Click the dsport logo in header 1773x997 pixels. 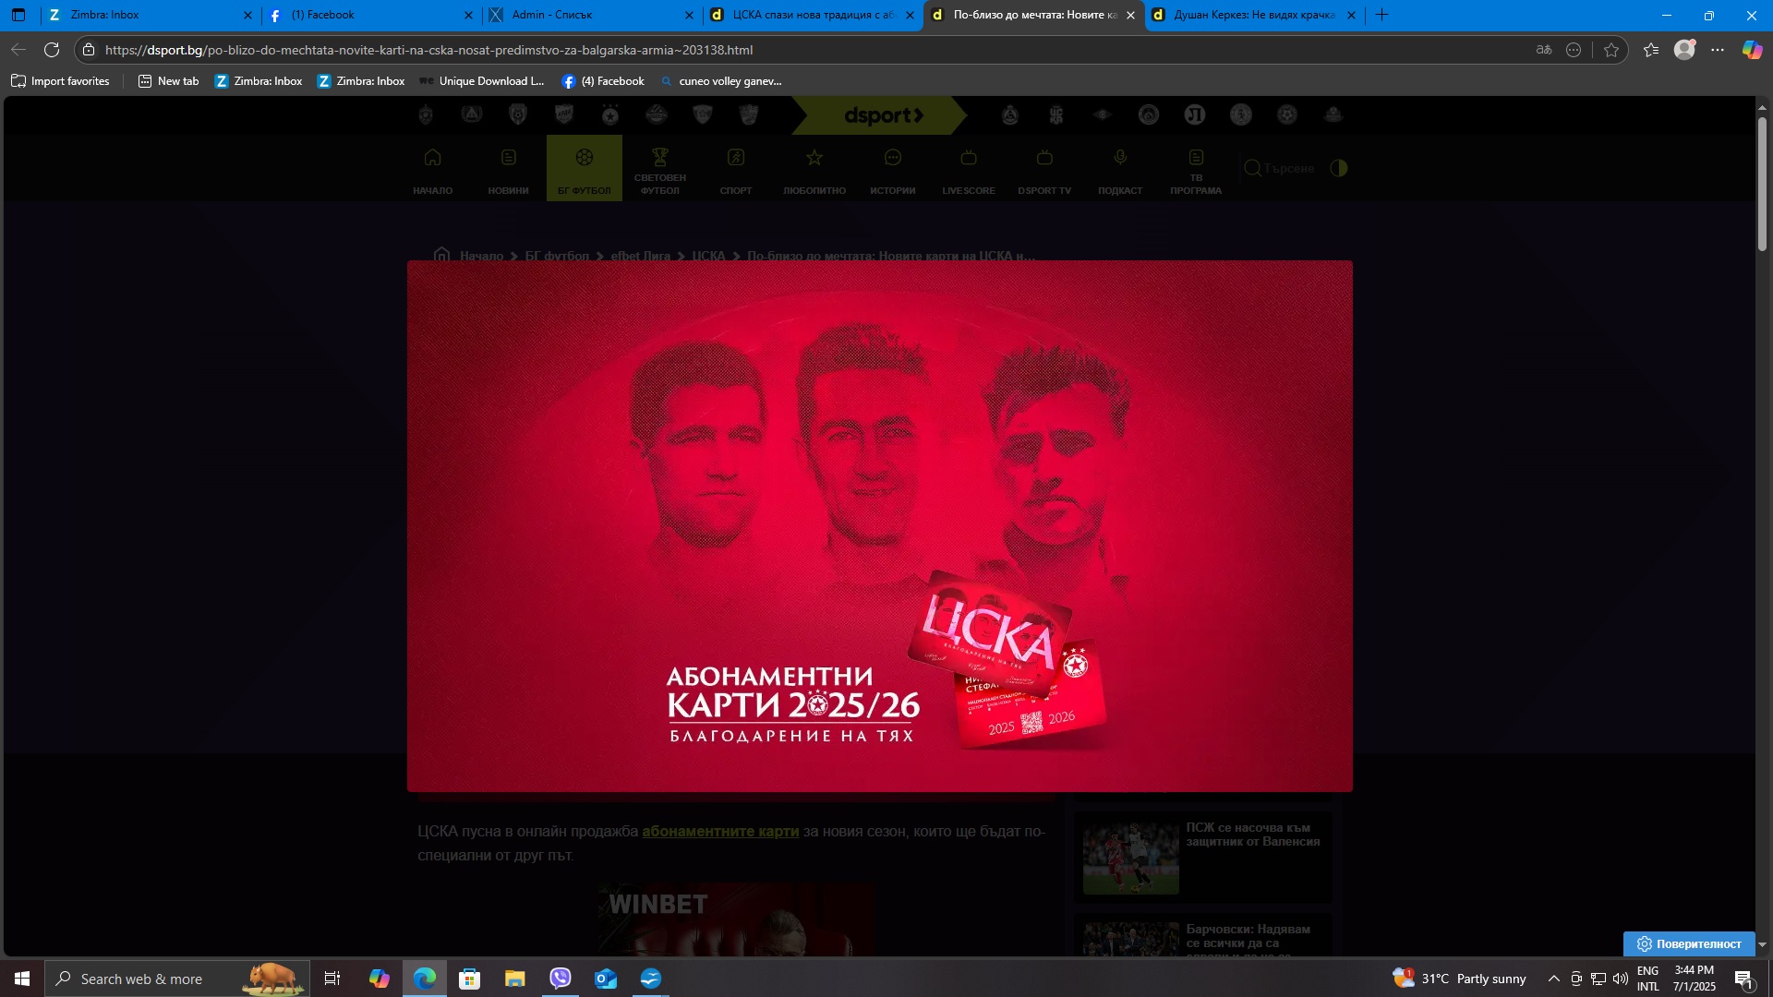click(x=883, y=115)
